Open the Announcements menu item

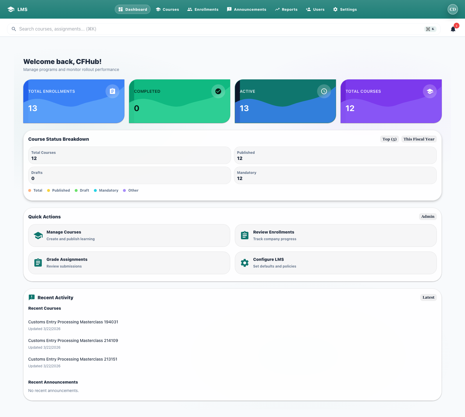(246, 9)
